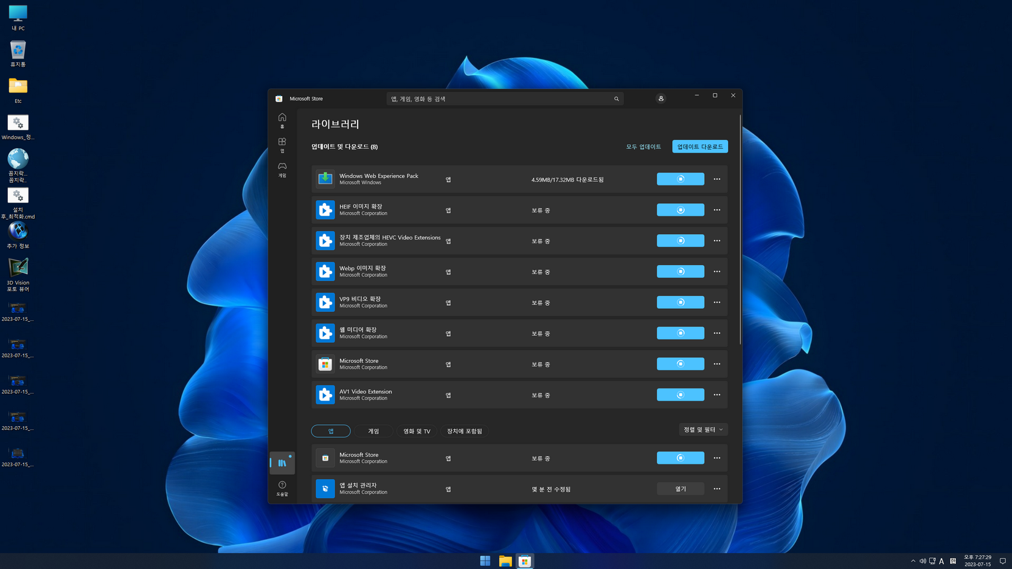Click 열기 for 앱 설치 관리자
1012x569 pixels.
click(681, 489)
